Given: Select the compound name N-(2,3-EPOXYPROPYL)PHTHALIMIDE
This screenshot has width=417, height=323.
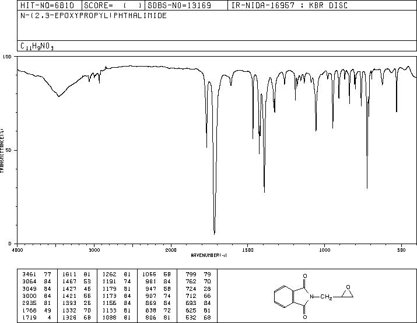Looking at the screenshot, I should [x=94, y=16].
